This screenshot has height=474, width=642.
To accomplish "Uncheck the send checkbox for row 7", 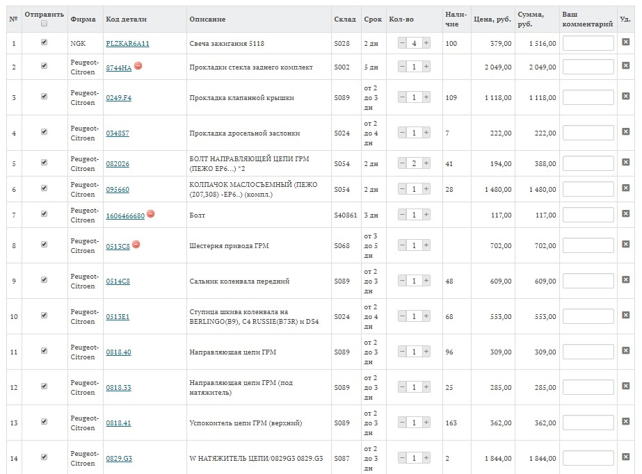I will coord(44,214).
